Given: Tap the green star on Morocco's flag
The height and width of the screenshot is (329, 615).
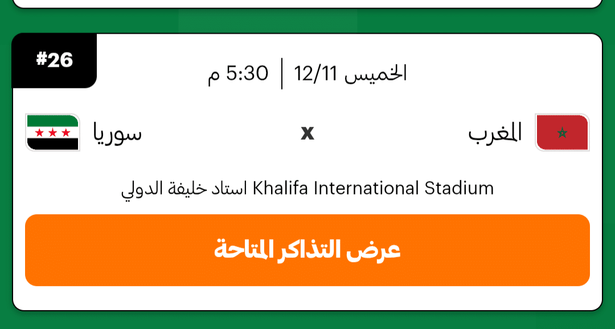Looking at the screenshot, I should pyautogui.click(x=562, y=133).
